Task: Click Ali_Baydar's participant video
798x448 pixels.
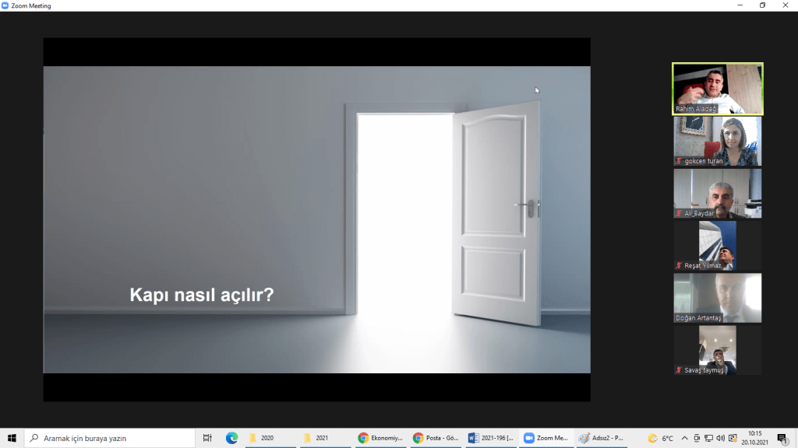Action: (x=717, y=193)
